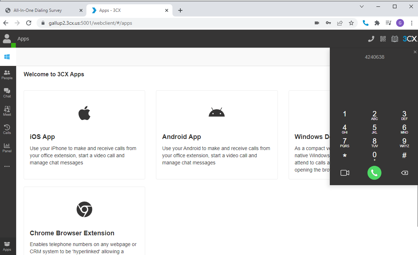Image resolution: width=418 pixels, height=255 pixels.
Task: Close the dialer panel
Action: tap(415, 52)
